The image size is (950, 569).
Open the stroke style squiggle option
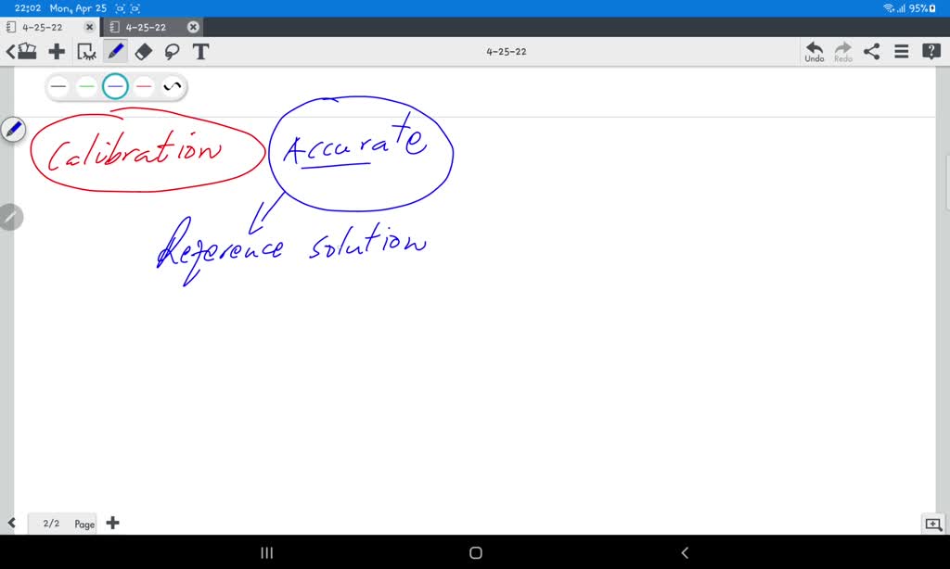pyautogui.click(x=171, y=86)
